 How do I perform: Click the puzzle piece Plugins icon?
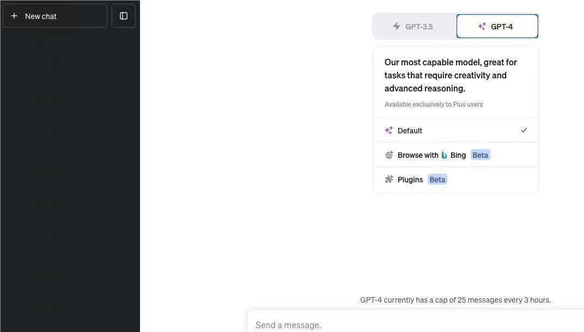[x=389, y=180]
